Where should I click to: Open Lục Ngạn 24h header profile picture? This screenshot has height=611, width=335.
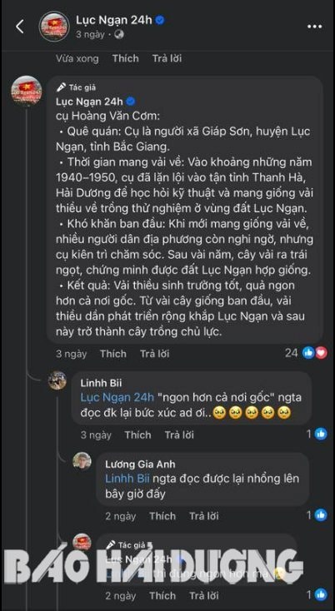click(x=54, y=27)
